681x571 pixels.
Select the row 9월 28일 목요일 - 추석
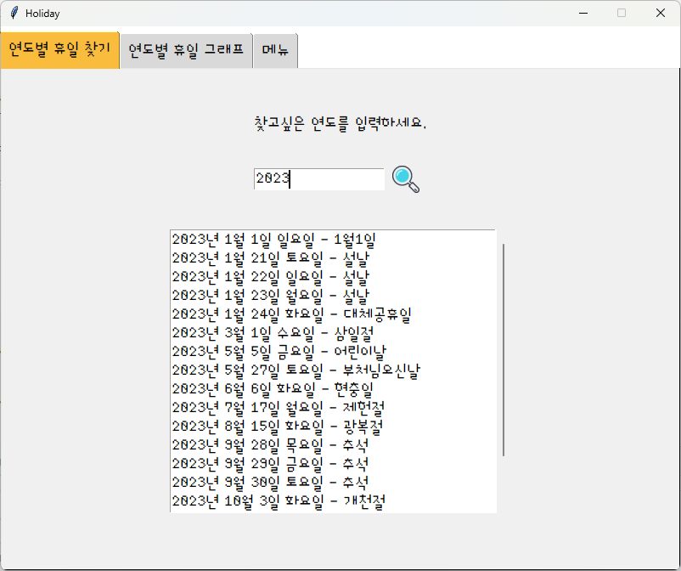point(333,445)
